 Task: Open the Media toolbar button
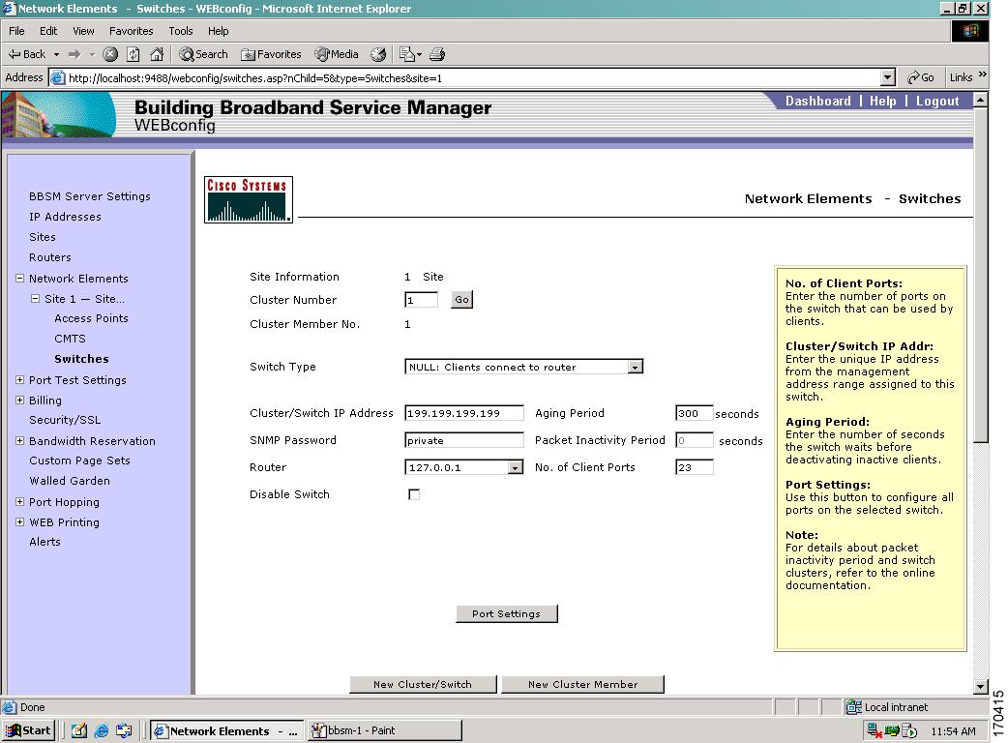pos(337,54)
